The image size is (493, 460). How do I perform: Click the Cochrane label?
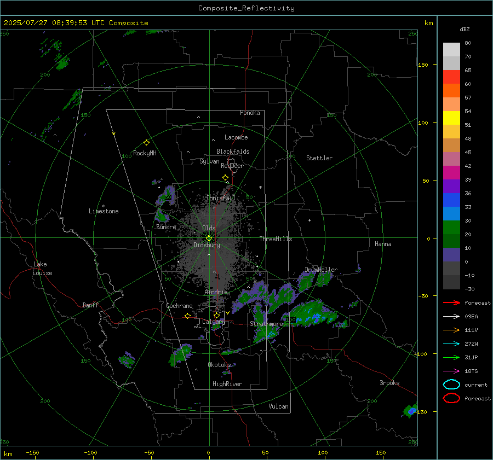click(x=179, y=306)
